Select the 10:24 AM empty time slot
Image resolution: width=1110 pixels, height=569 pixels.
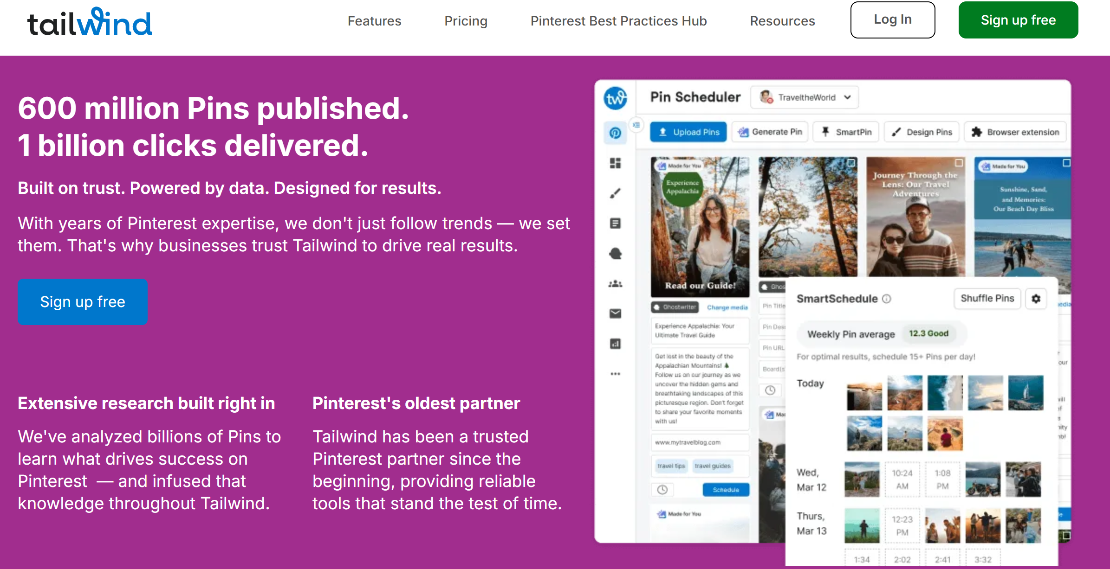[x=902, y=479]
